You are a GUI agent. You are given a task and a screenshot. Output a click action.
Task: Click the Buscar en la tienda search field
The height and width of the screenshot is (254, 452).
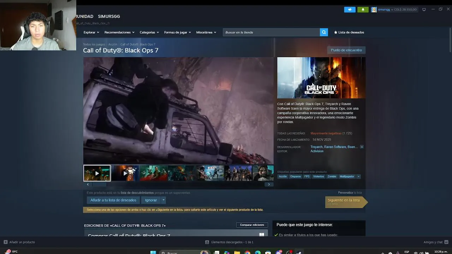coord(271,32)
